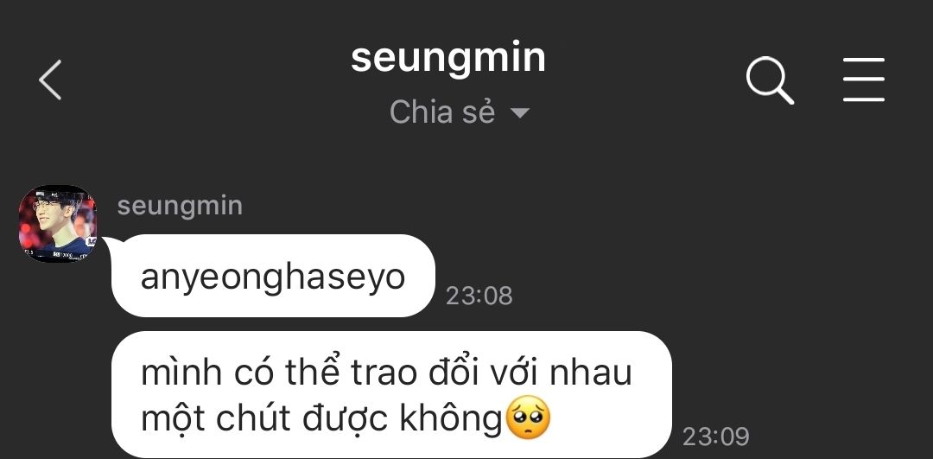Click the small triangle beside Chia sẻ
Viewport: 933px width, 459px height.
pos(520,112)
